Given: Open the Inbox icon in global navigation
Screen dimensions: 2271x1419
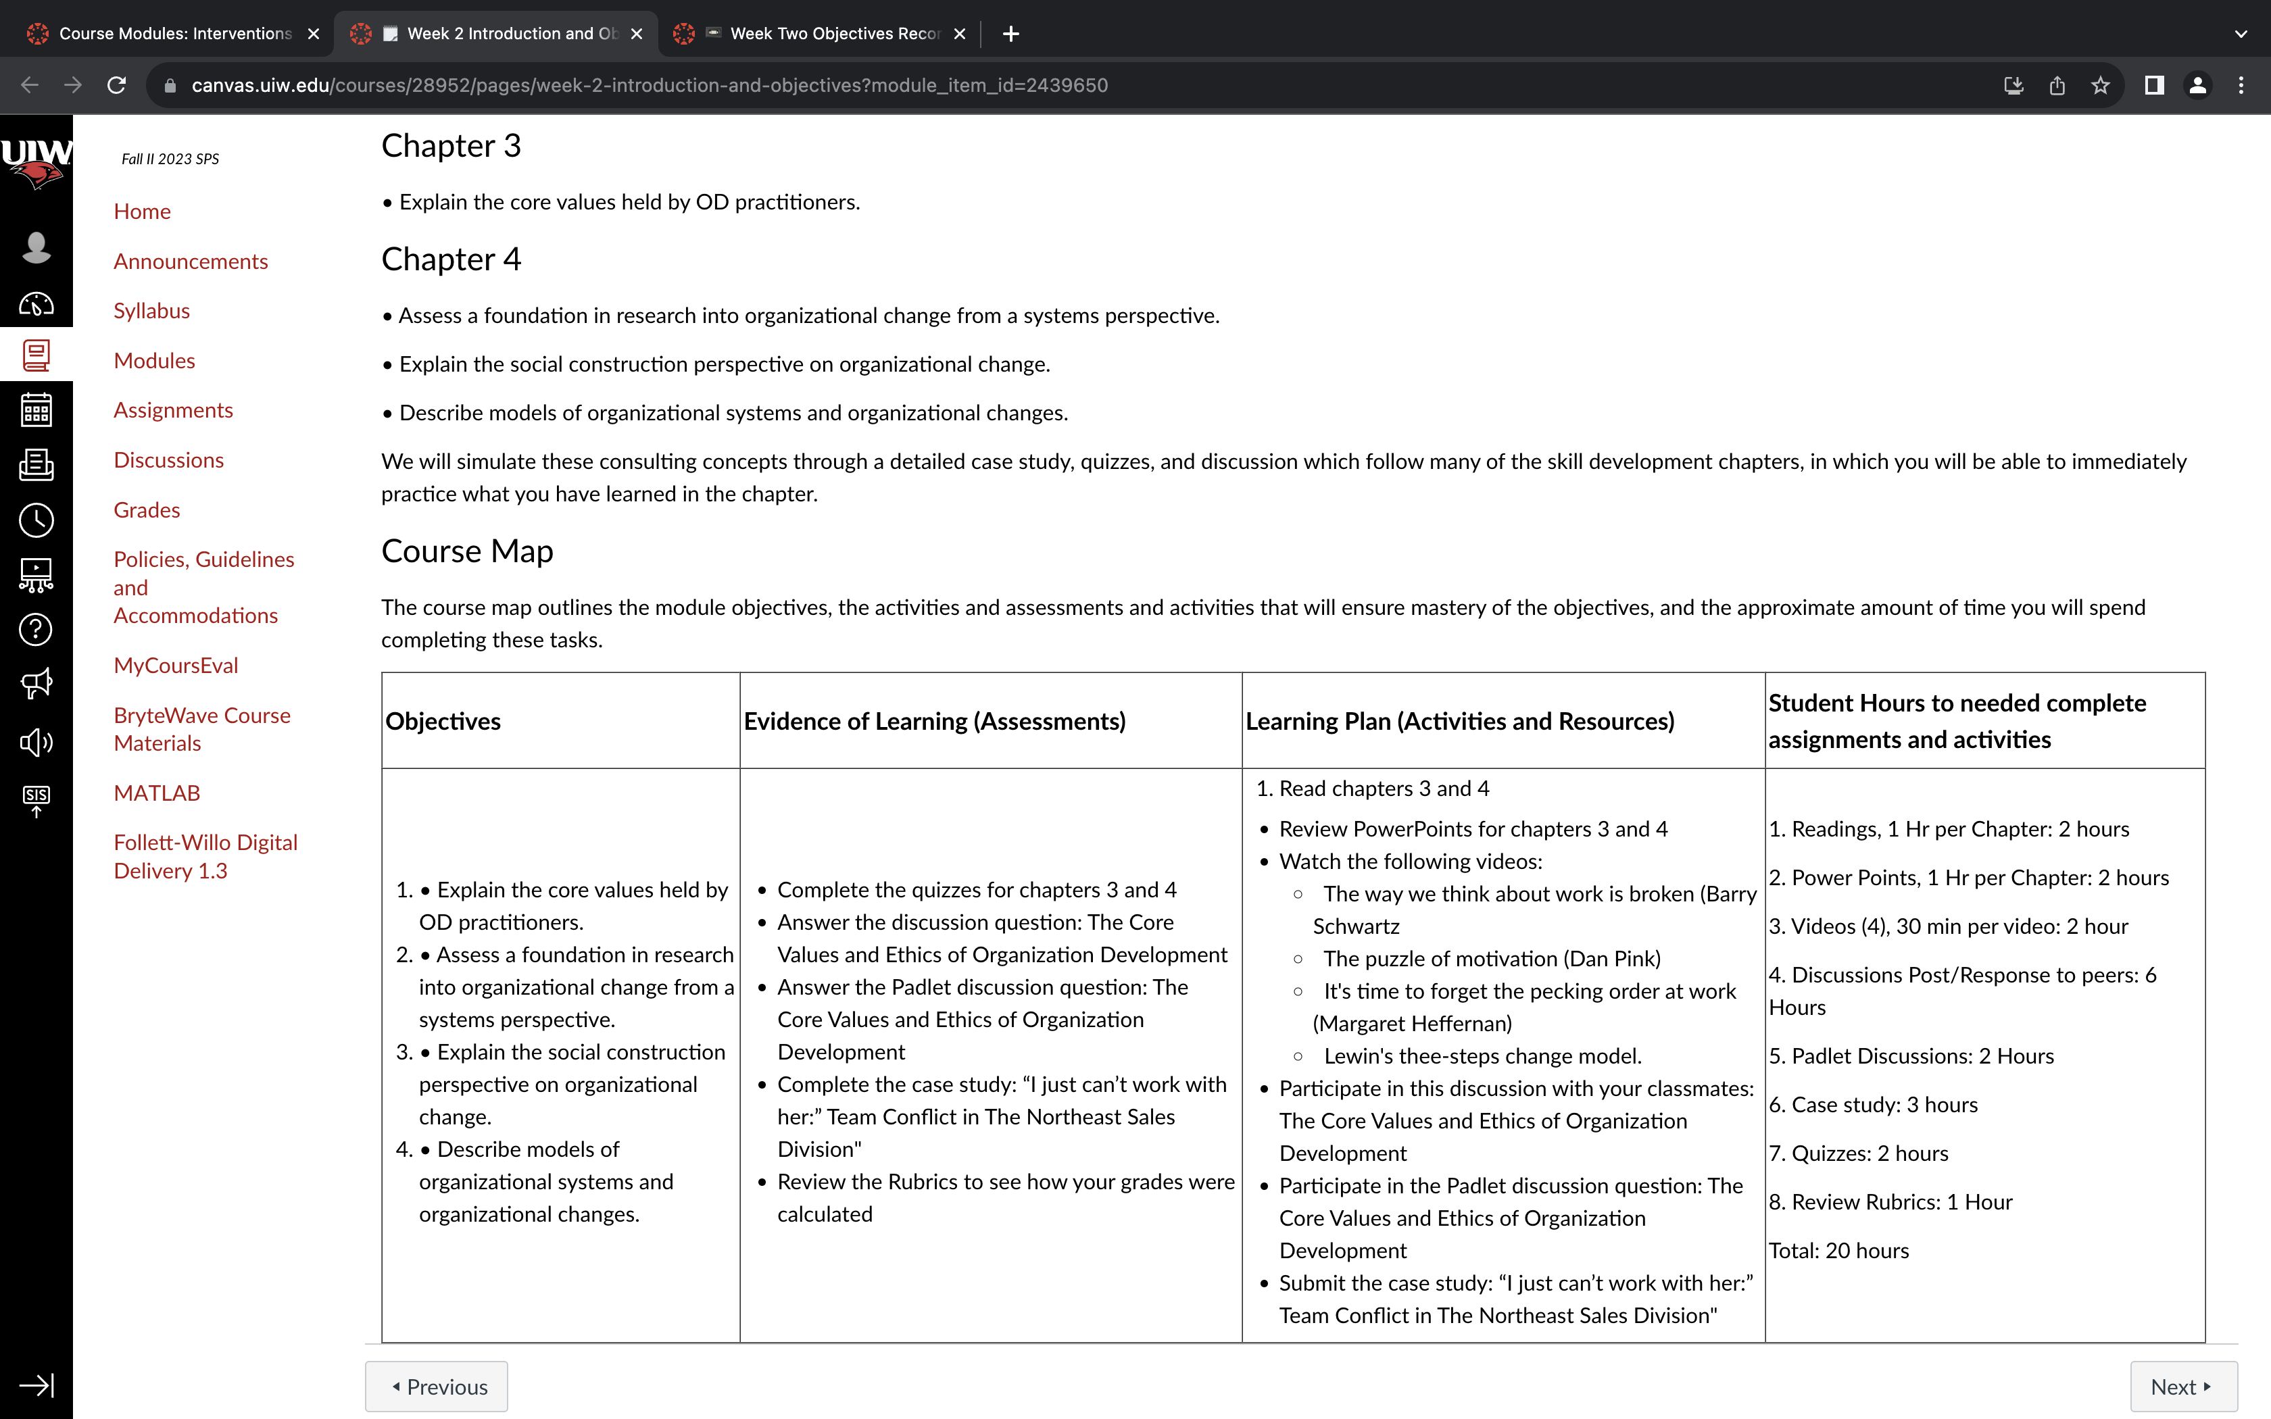Looking at the screenshot, I should (x=36, y=465).
